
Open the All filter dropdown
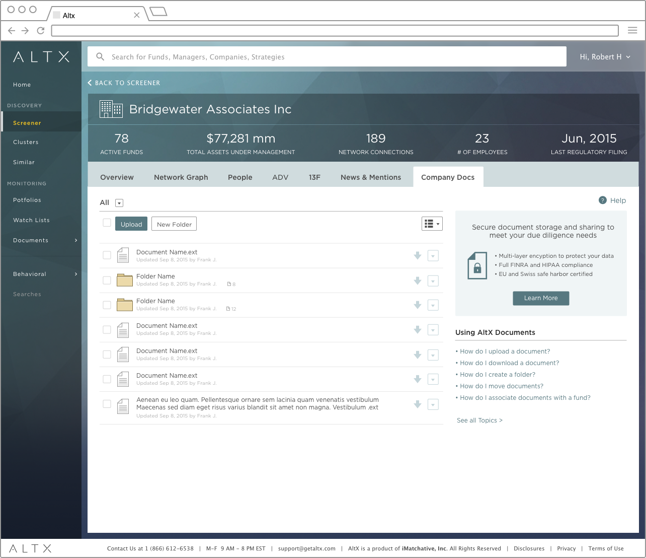pos(119,203)
